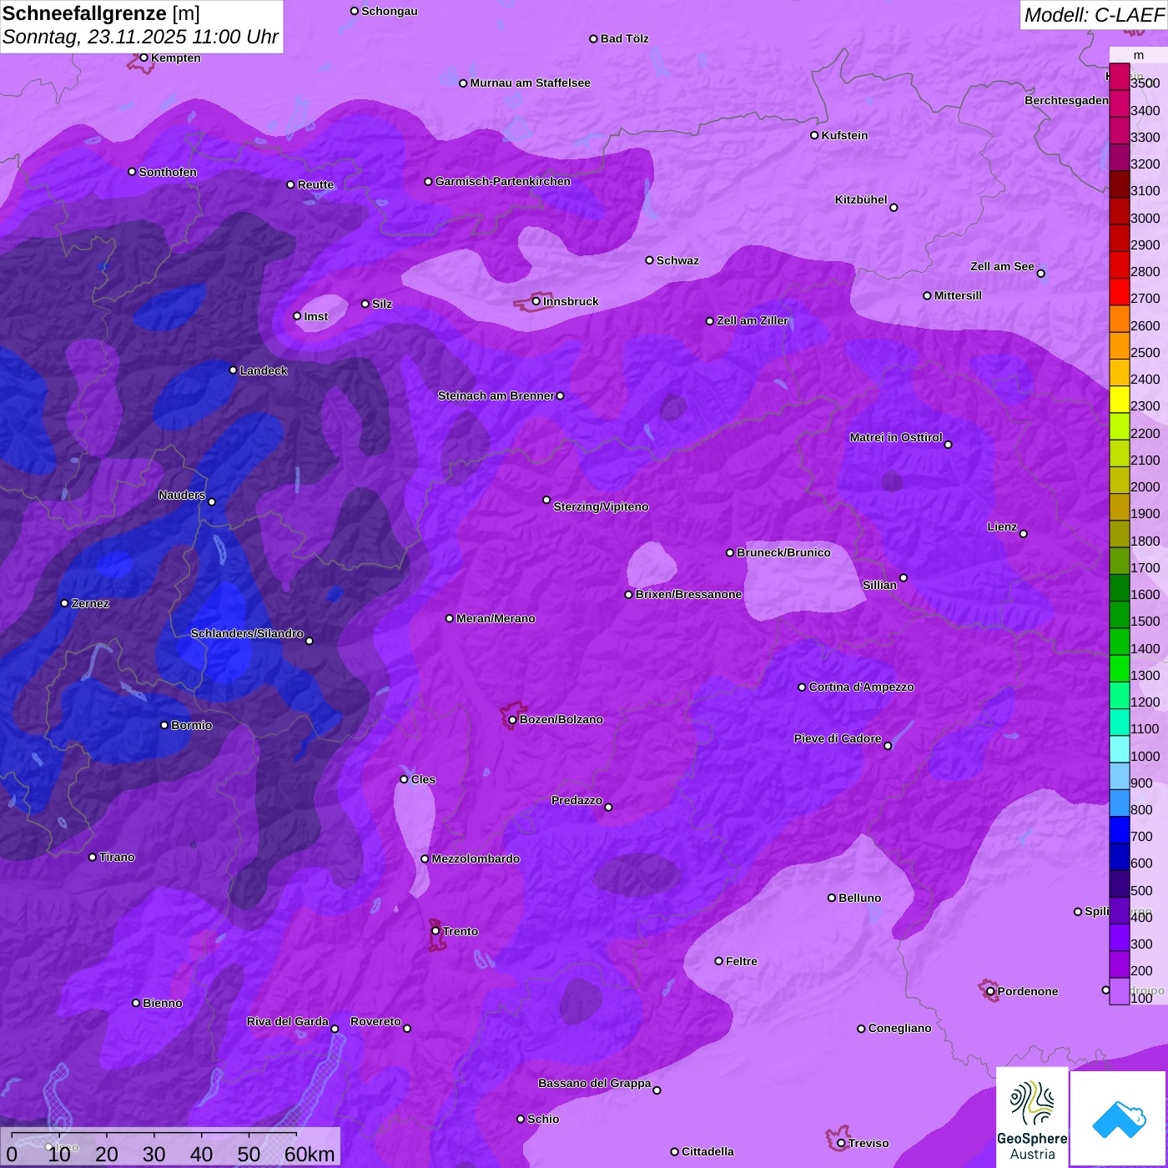Click the Mezzolombardo label
The height and width of the screenshot is (1168, 1168).
(x=476, y=858)
